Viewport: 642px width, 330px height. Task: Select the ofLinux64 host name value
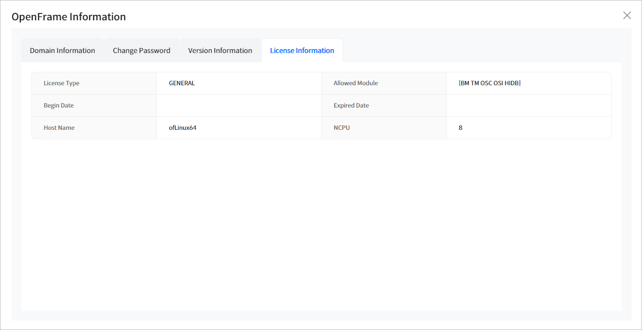(183, 128)
